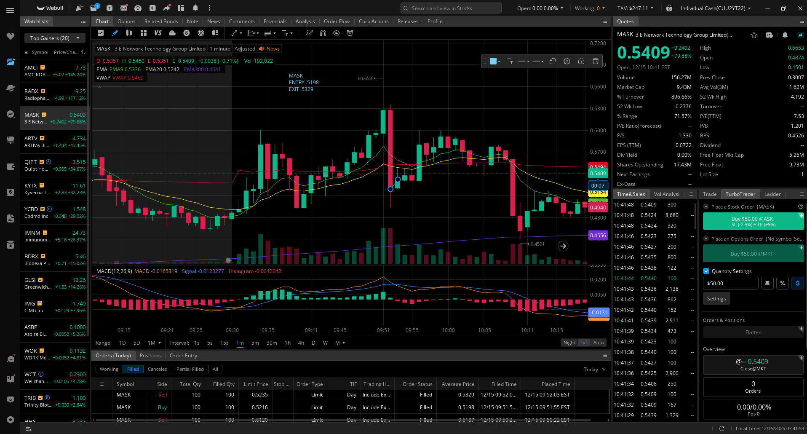Click the share arrow icon

[x=167, y=8]
